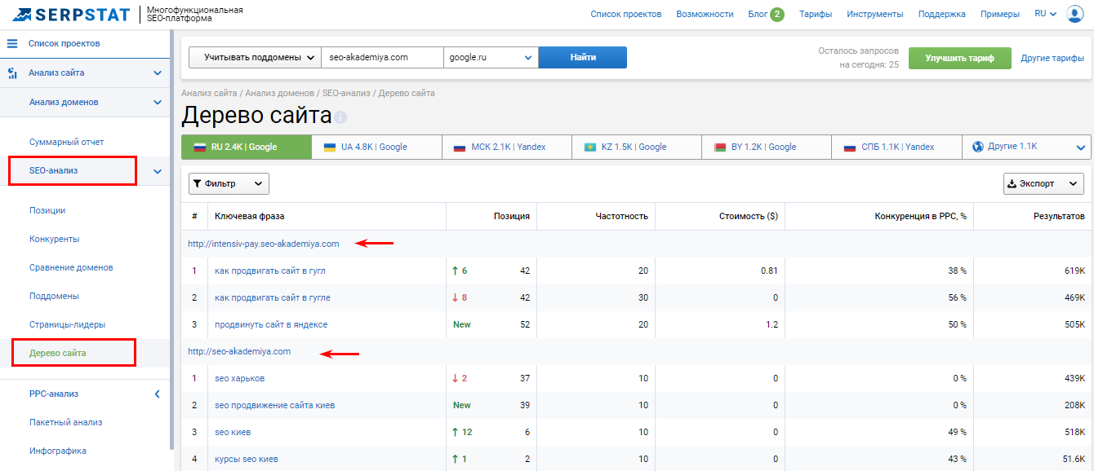
Task: Click the Улучшить тариф button
Action: pyautogui.click(x=959, y=58)
